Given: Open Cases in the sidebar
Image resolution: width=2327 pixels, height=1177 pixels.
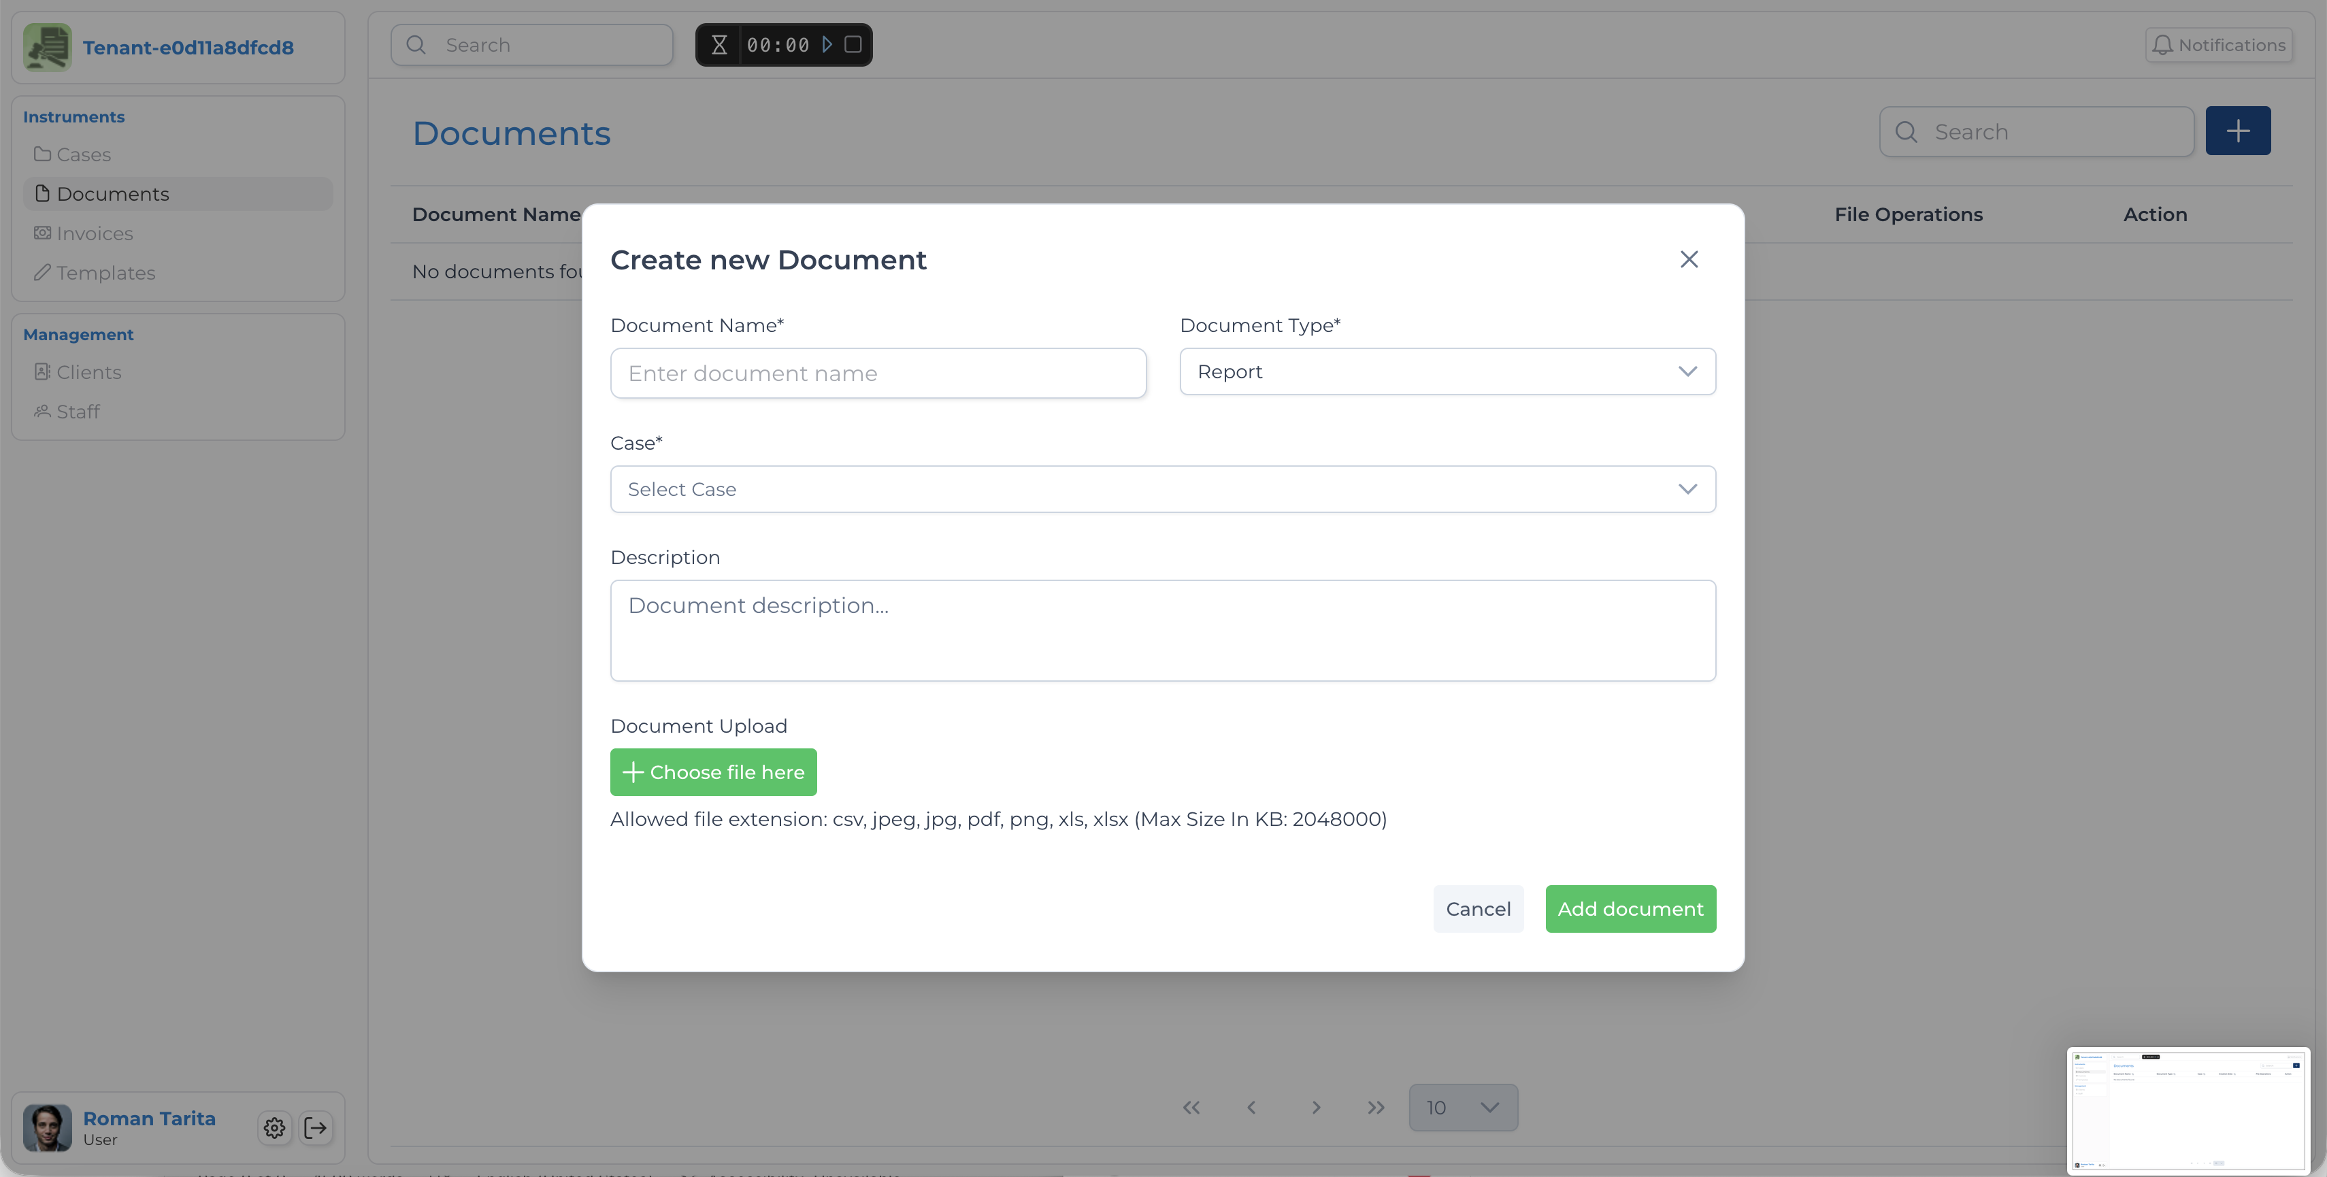Looking at the screenshot, I should tap(83, 154).
